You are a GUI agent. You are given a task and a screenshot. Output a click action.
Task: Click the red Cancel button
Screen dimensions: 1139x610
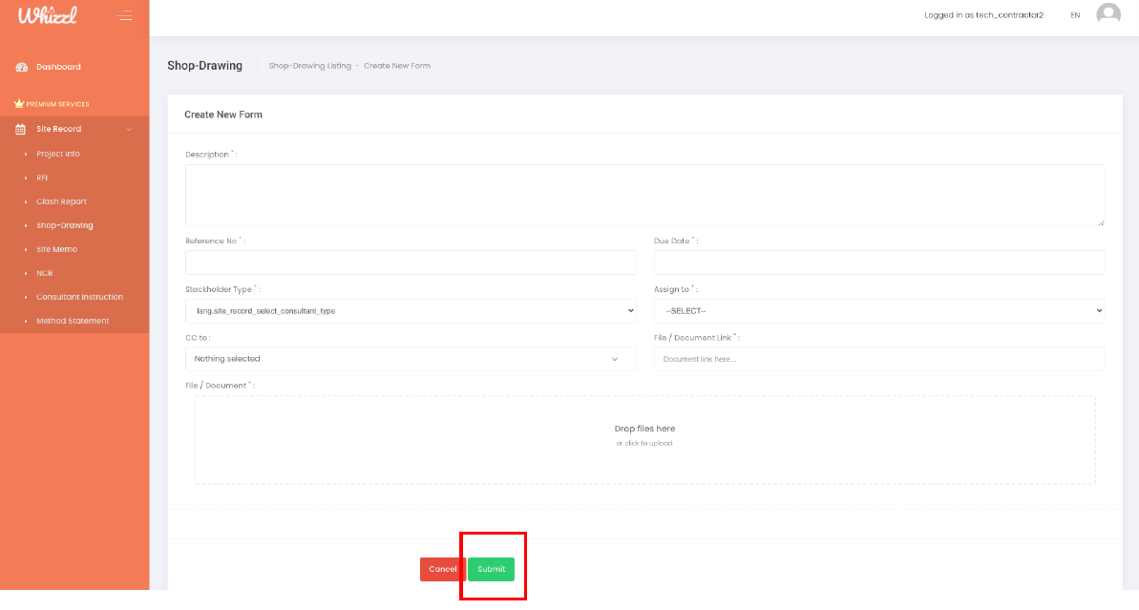(x=442, y=569)
